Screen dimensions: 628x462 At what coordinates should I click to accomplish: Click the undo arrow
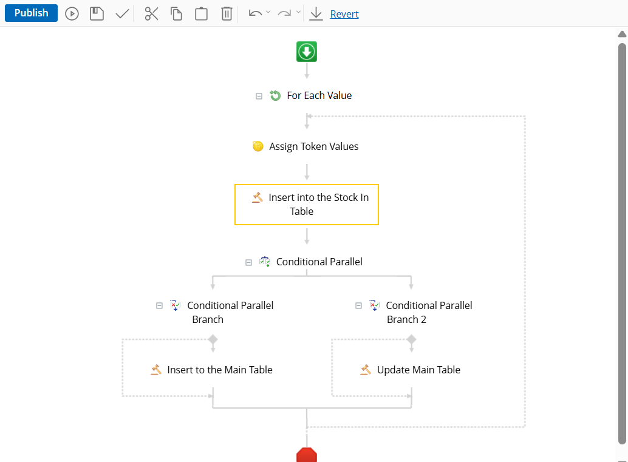point(256,13)
